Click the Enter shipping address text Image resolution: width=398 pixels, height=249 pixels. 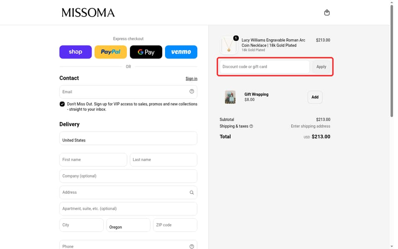[311, 126]
